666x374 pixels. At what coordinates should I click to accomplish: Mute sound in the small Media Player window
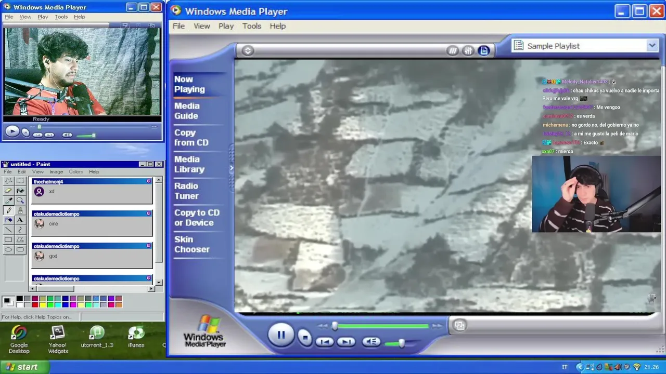tap(67, 135)
